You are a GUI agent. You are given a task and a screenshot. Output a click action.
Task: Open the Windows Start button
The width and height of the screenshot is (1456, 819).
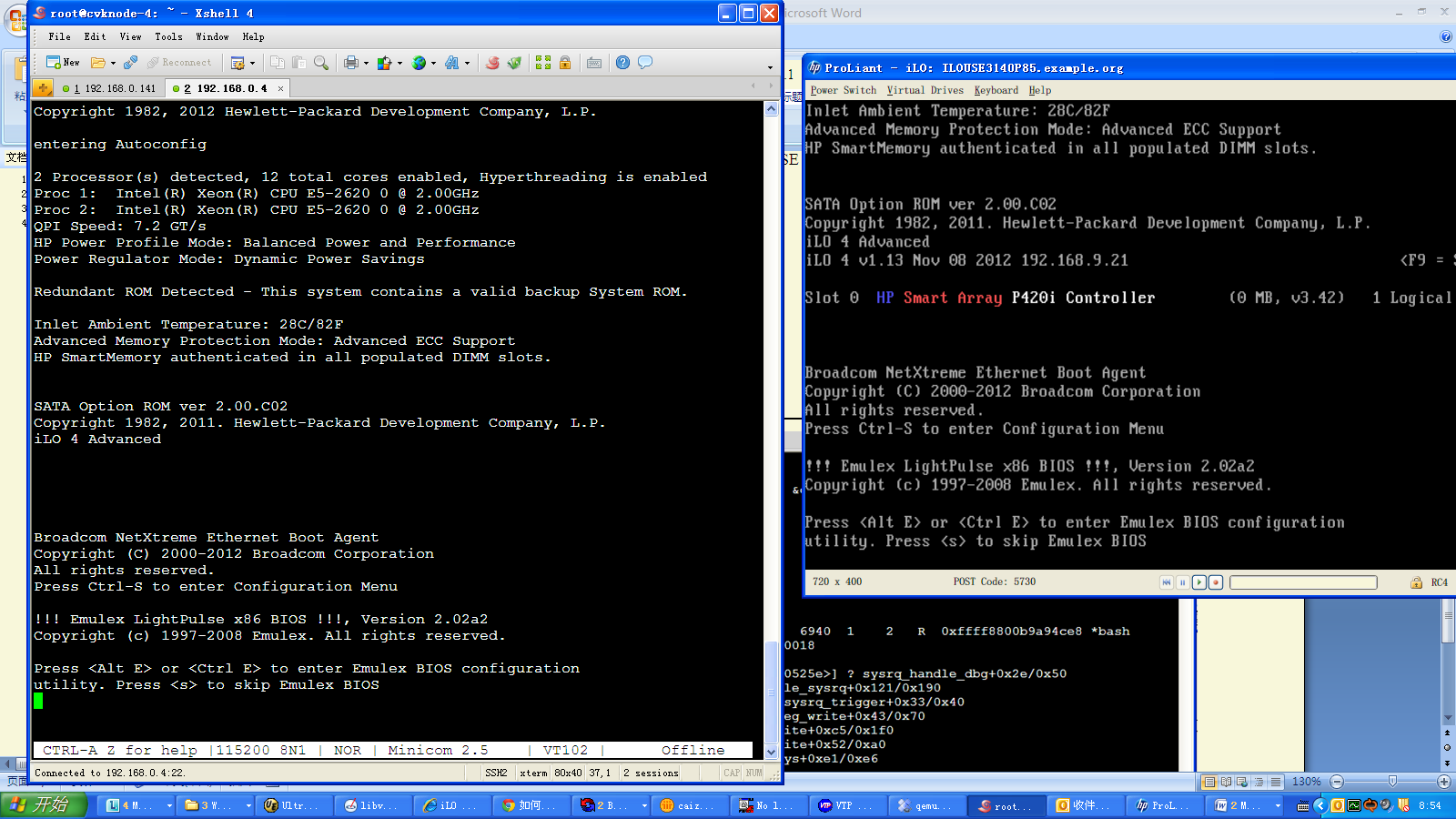[x=44, y=805]
